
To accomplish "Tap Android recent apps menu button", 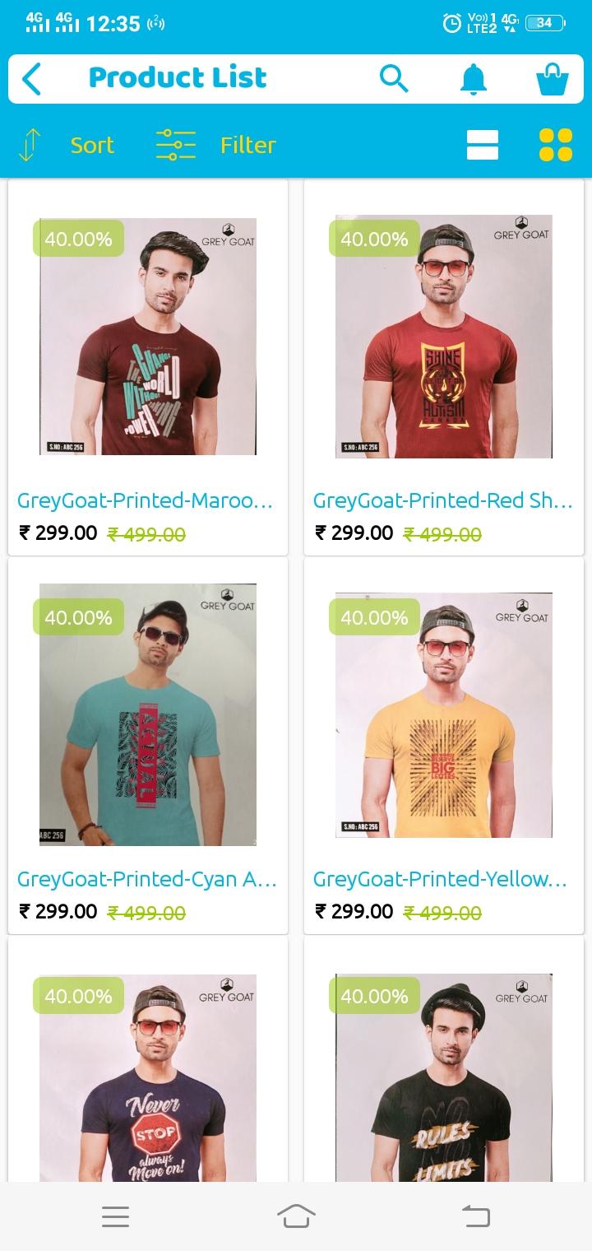I will 115,1216.
